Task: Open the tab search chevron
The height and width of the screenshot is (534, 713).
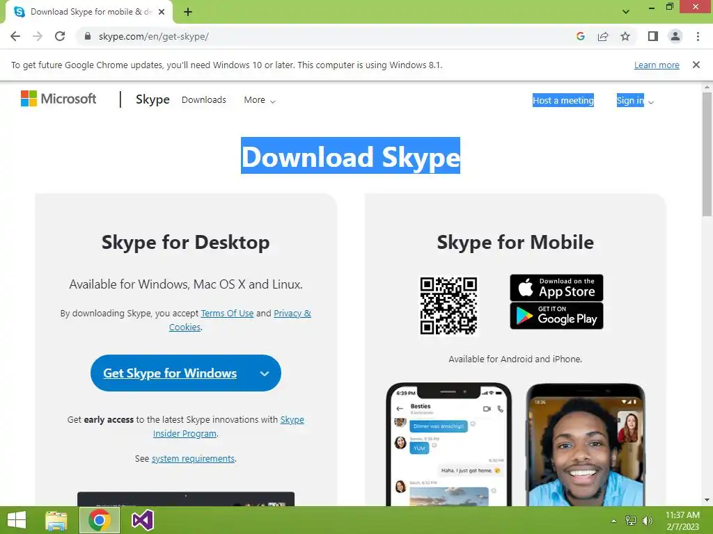Action: pos(626,12)
